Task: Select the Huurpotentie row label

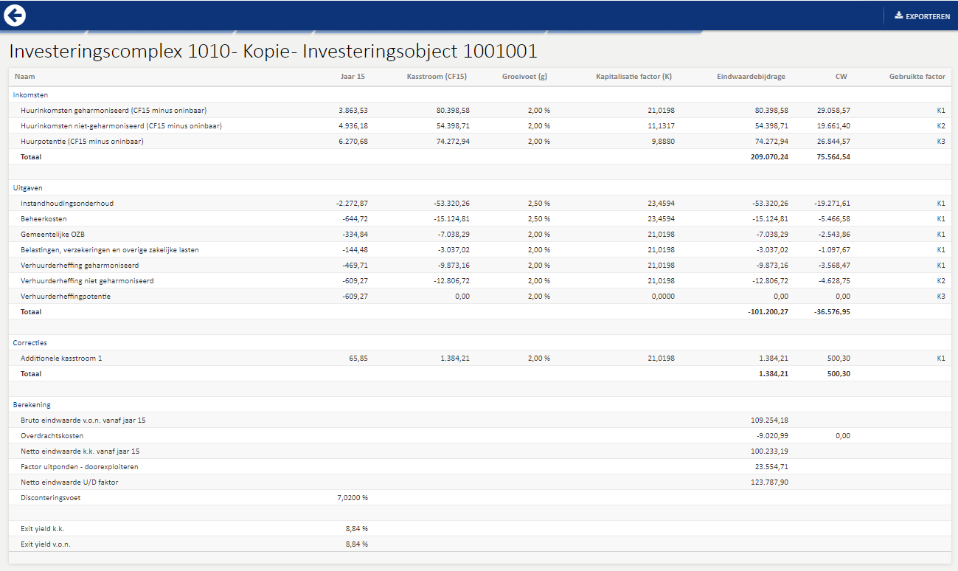Action: click(x=82, y=141)
